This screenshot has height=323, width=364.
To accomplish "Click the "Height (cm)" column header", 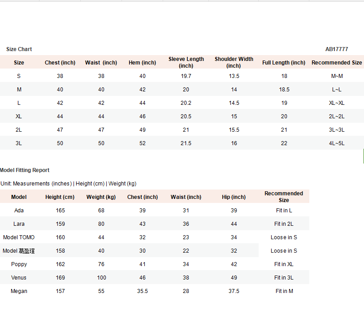I will 60,197.
